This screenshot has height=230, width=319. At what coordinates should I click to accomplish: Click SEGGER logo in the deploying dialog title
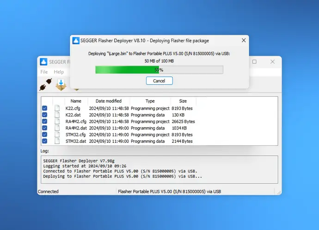pos(76,41)
